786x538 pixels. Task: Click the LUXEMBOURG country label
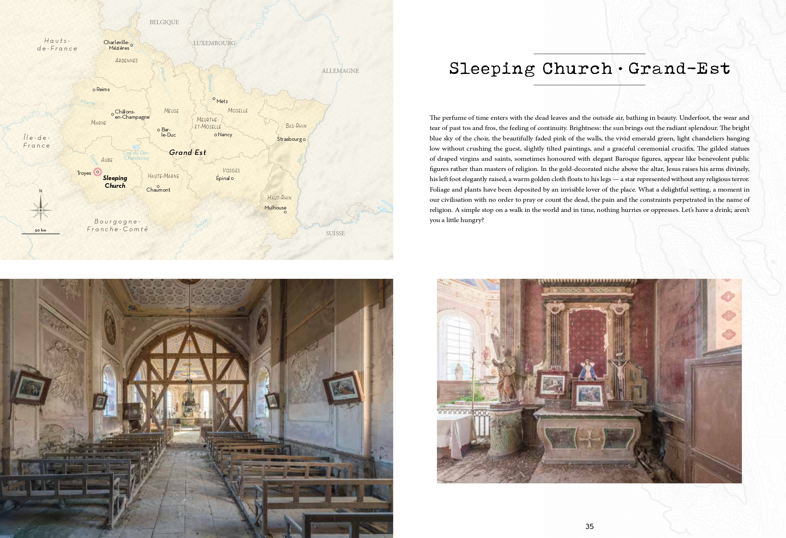coord(214,43)
